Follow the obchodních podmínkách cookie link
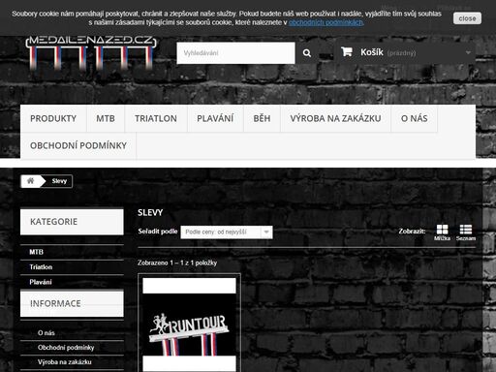The image size is (496, 372). [x=326, y=22]
